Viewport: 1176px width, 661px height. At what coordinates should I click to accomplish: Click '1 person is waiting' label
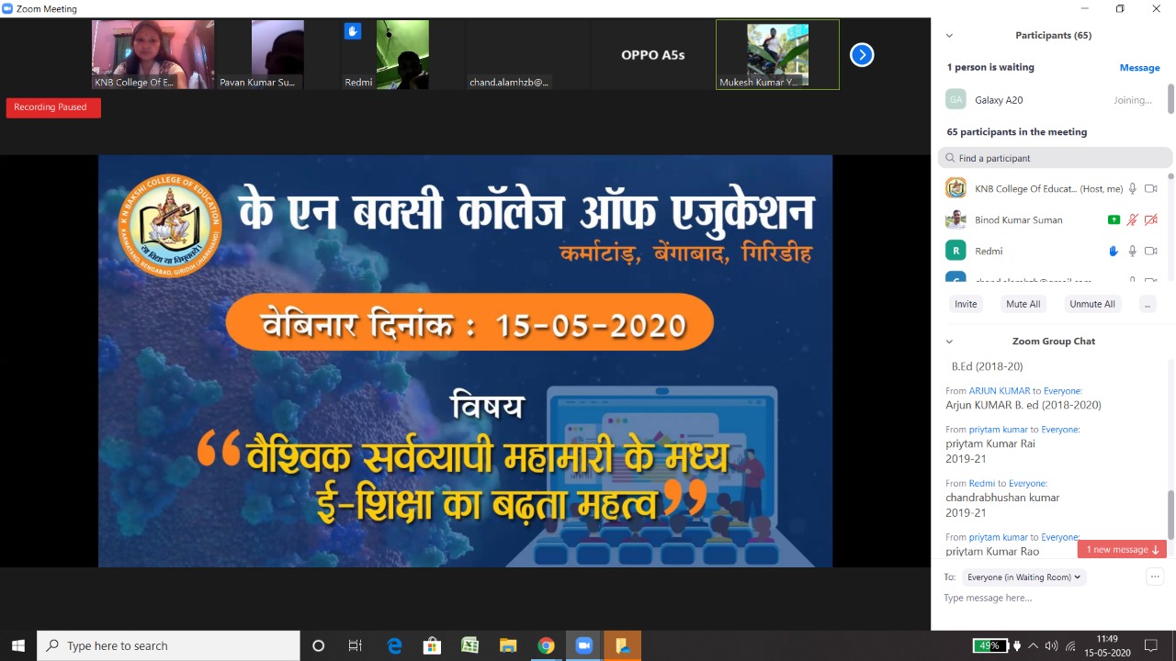tap(990, 68)
